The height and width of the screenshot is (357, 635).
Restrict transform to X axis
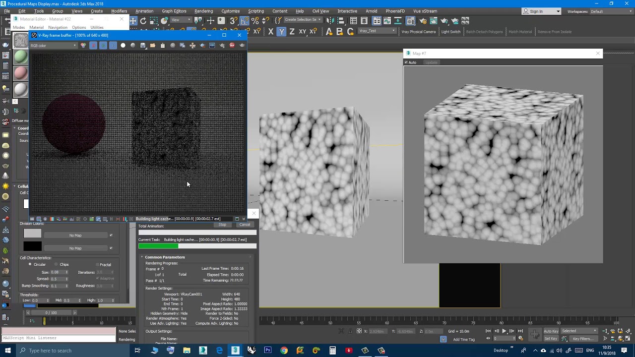(x=270, y=32)
